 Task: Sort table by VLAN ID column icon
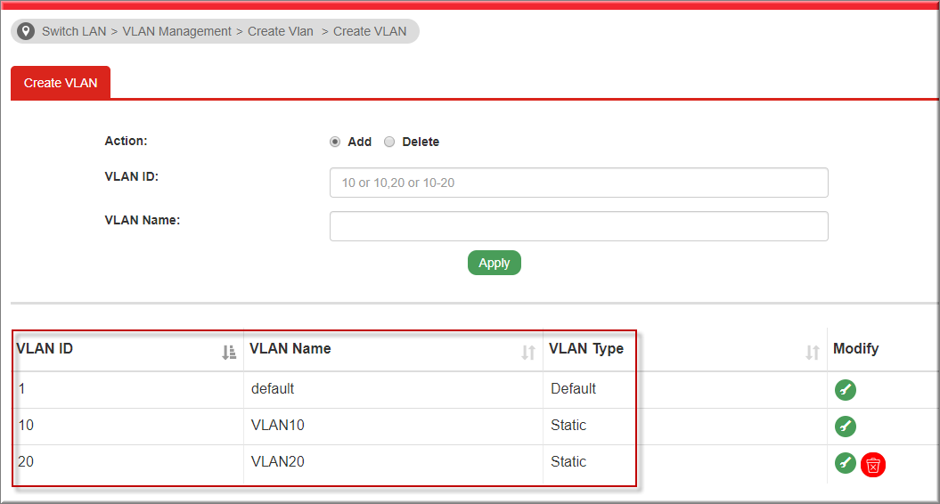[x=229, y=353]
